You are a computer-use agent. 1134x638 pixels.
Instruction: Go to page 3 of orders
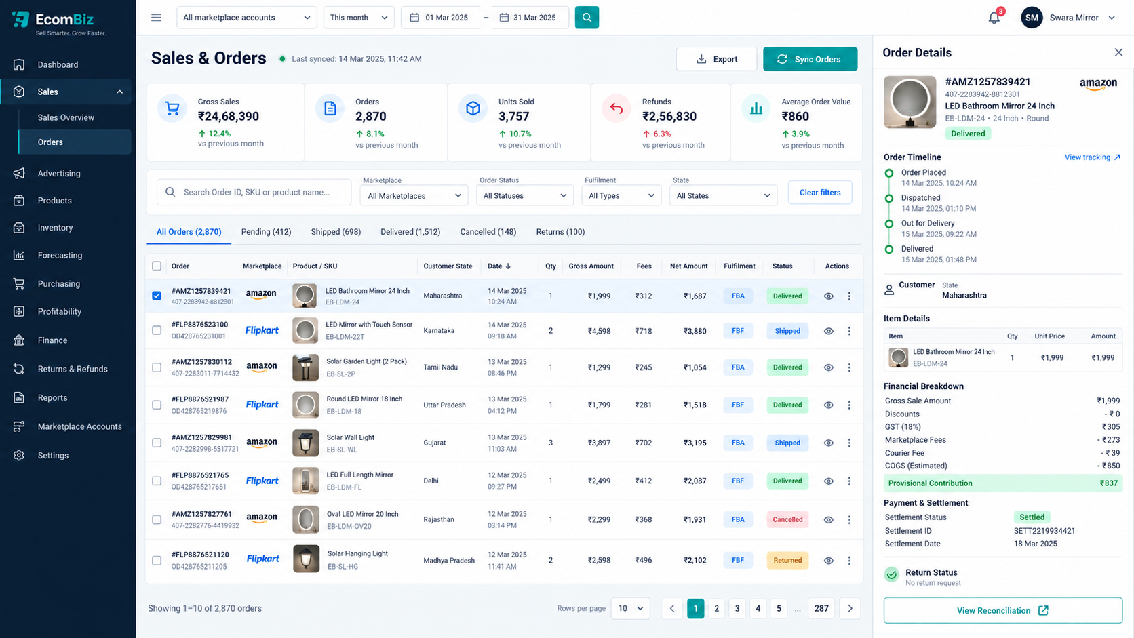pyautogui.click(x=737, y=608)
